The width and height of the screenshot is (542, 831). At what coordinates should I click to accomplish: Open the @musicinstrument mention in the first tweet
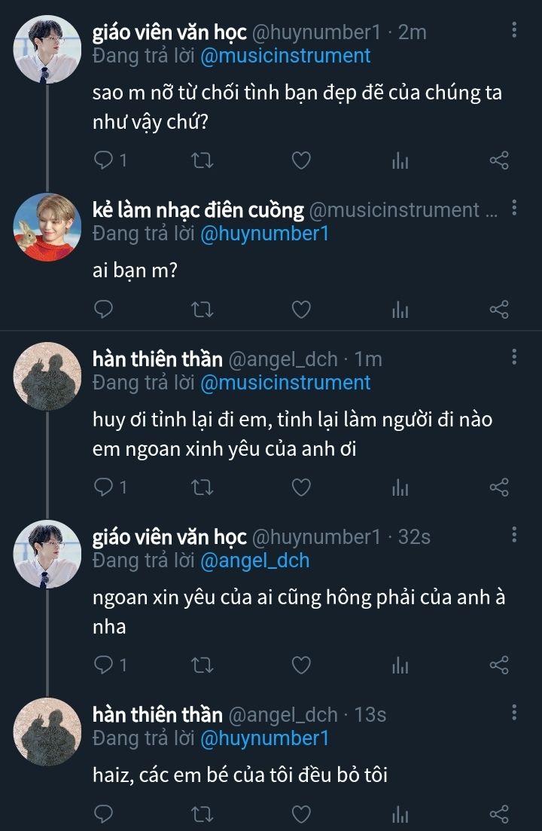tap(285, 56)
